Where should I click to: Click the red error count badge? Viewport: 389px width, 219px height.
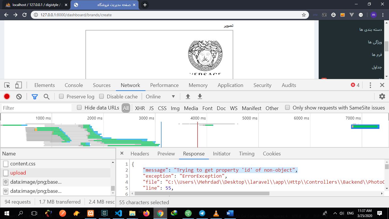[x=355, y=85]
